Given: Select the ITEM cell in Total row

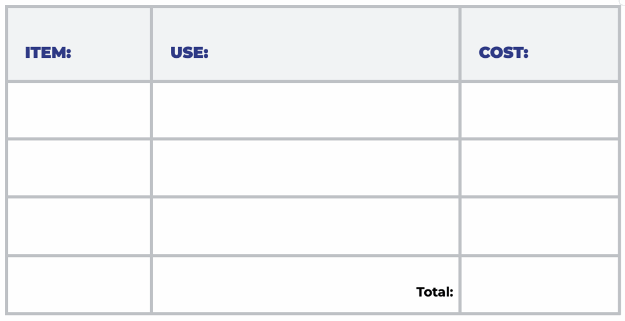Looking at the screenshot, I should [79, 284].
